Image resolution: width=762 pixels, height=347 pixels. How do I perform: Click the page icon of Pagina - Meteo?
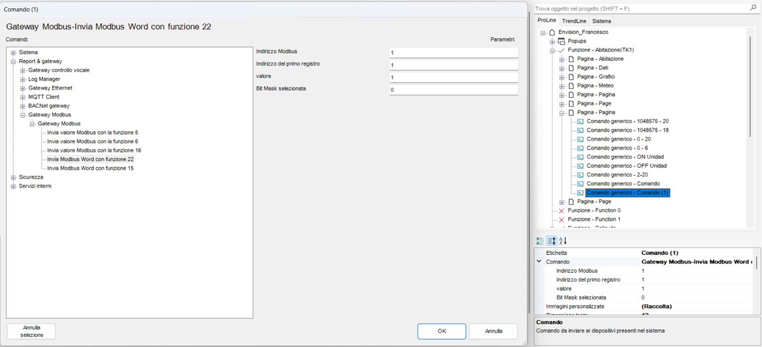click(571, 86)
